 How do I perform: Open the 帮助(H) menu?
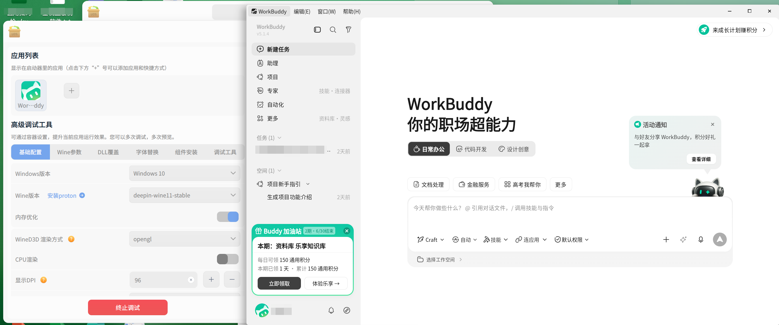[x=351, y=12]
